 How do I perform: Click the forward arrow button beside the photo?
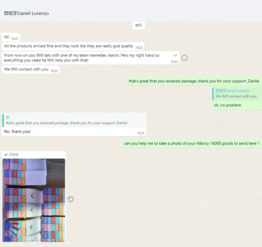pyautogui.click(x=71, y=199)
